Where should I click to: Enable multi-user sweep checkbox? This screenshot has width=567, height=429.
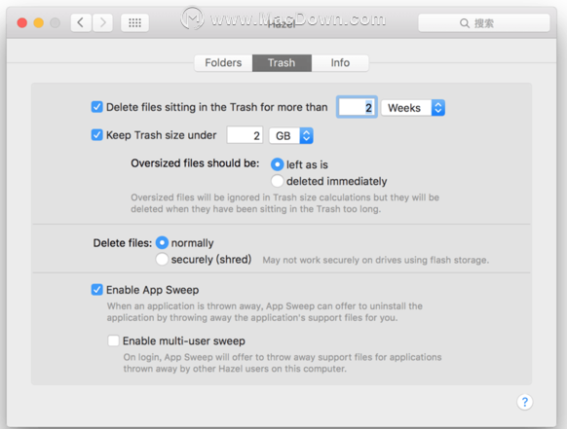point(113,340)
